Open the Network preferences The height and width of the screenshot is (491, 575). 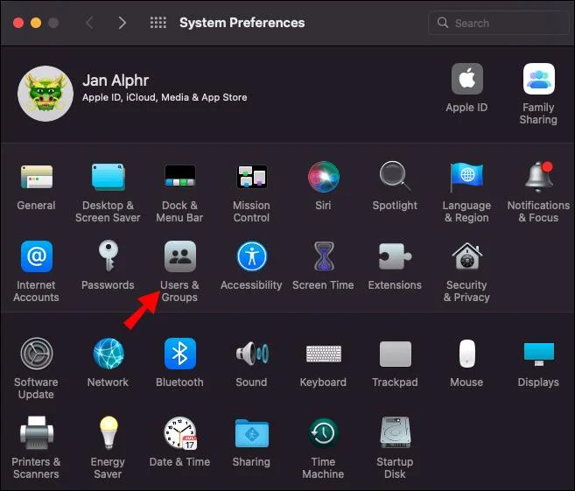tap(108, 354)
